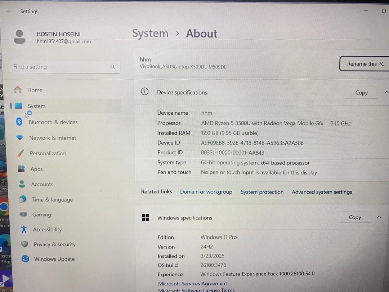Maximize the Settings window
389x292 pixels.
pos(384,11)
